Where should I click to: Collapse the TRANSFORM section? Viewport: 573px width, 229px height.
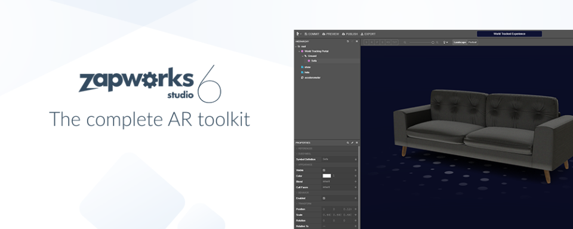tap(326, 204)
